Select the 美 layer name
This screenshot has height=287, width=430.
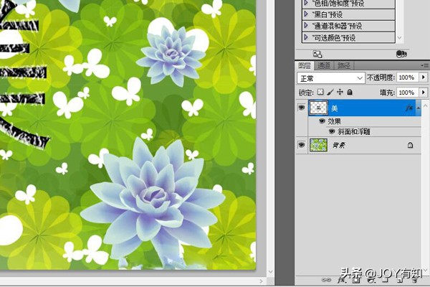tap(334, 108)
